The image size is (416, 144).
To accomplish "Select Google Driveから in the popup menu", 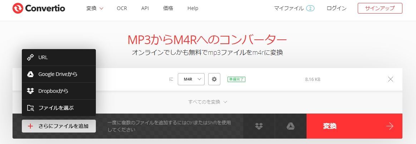I will (59, 74).
